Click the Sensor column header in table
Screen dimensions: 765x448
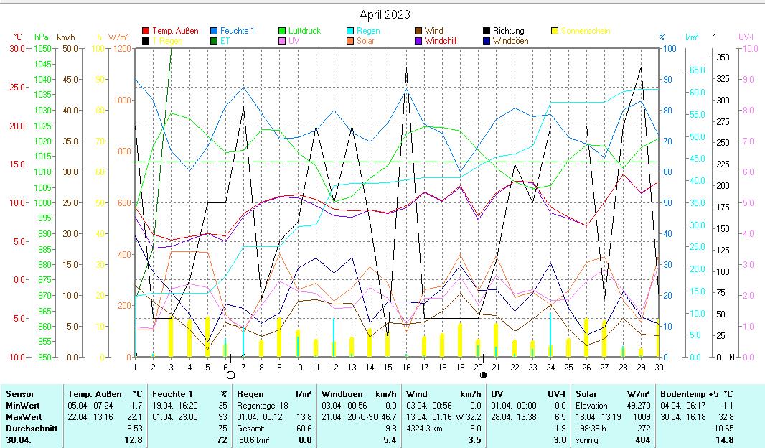20,394
